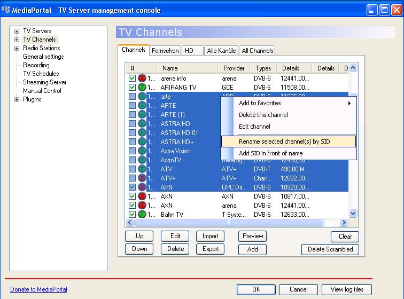Click the channel list scroll down arrow
The height and width of the screenshot is (299, 404).
coord(353,213)
